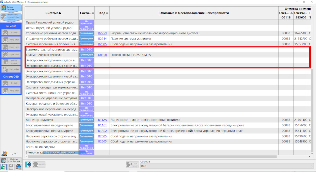Screen dimensions: 316x172
Task: Click counter value 16765300
Action: click(301, 33)
